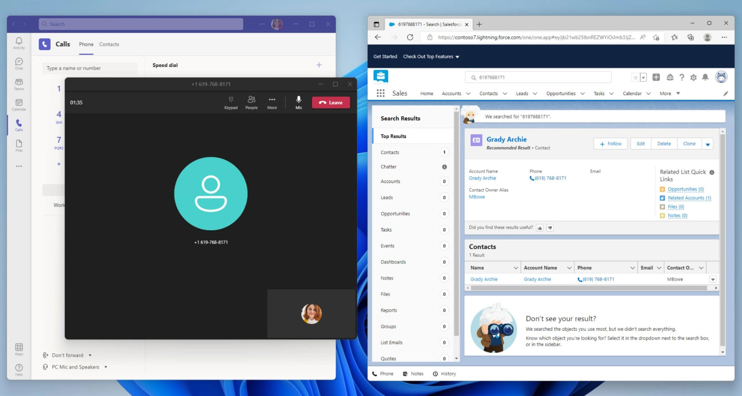The image size is (742, 396).
Task: Switch to Contacts tab in Teams Calls
Action: [x=109, y=44]
